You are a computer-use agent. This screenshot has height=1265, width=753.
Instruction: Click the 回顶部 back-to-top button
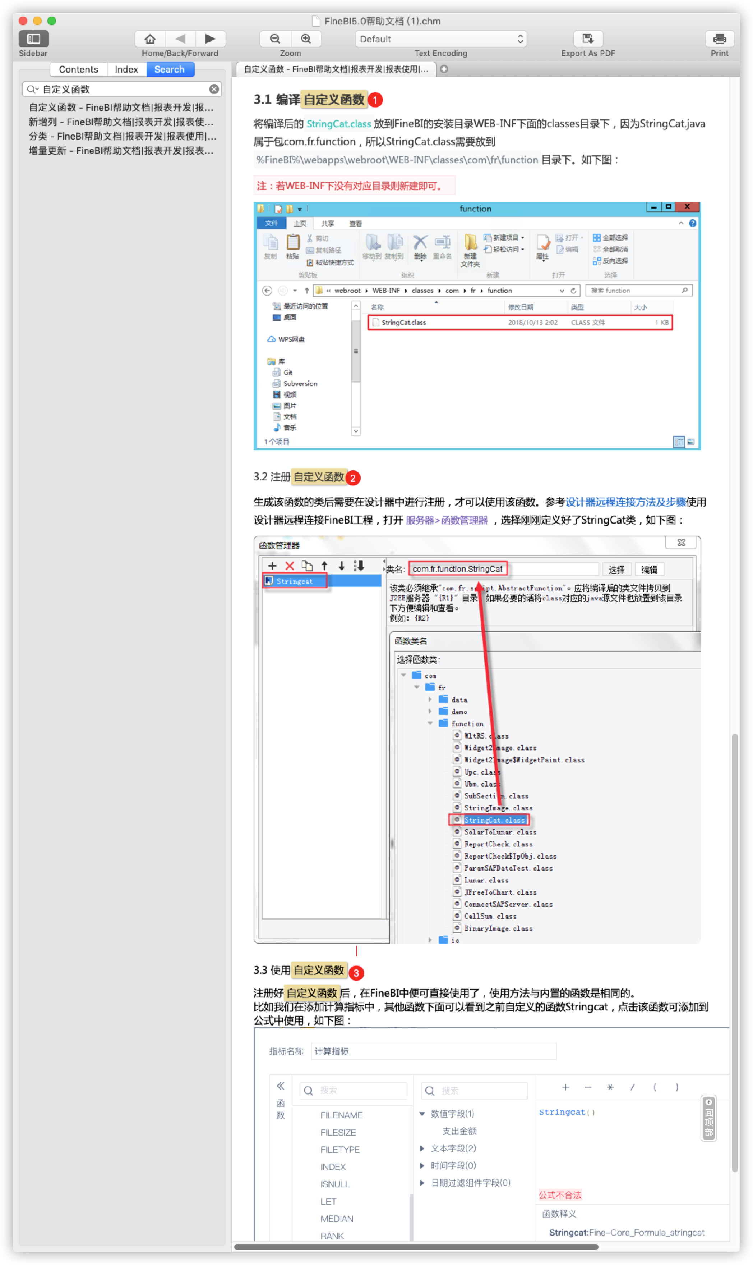[x=708, y=1118]
